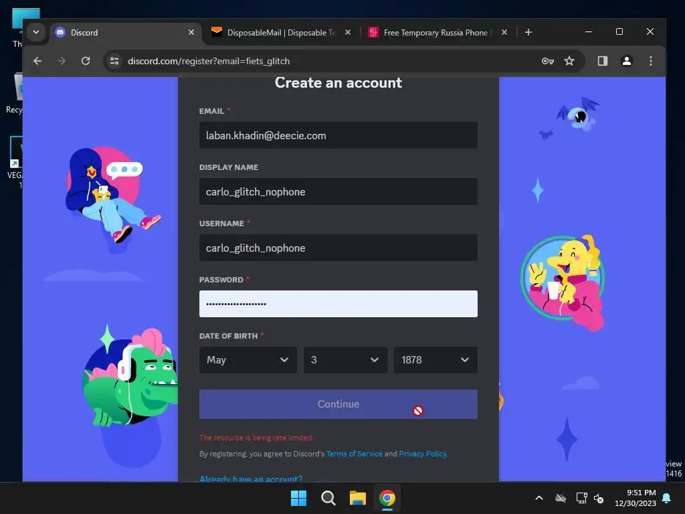Click the Already have an account link
The image size is (685, 514).
[251, 478]
